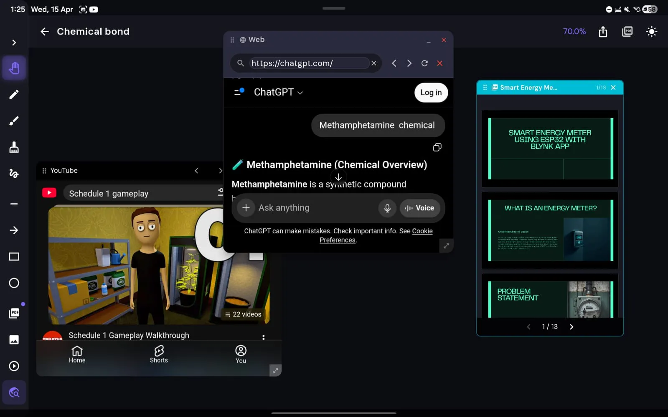Open the Problem Statement slide
The width and height of the screenshot is (668, 417).
click(550, 296)
